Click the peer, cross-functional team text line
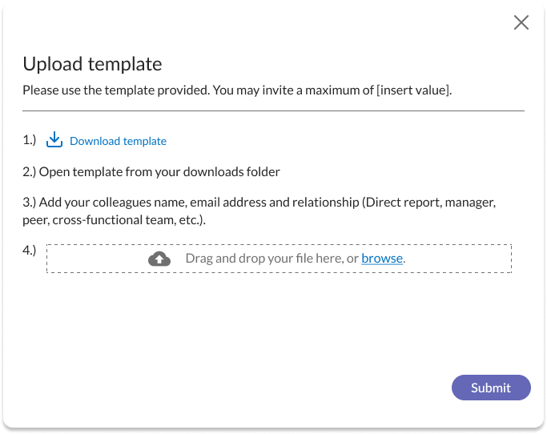The image size is (547, 434). pyautogui.click(x=114, y=220)
